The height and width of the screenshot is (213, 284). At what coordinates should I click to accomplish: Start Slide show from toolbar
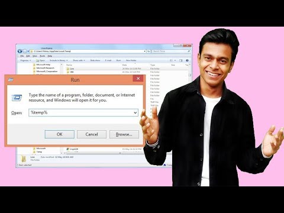[95, 60]
